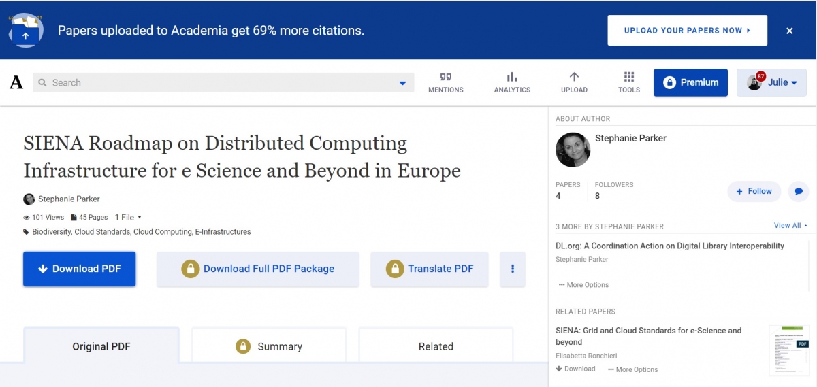Click Julie's profile avatar with notification badge

(x=755, y=82)
